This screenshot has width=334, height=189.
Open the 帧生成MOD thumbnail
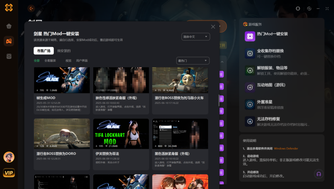(62, 80)
